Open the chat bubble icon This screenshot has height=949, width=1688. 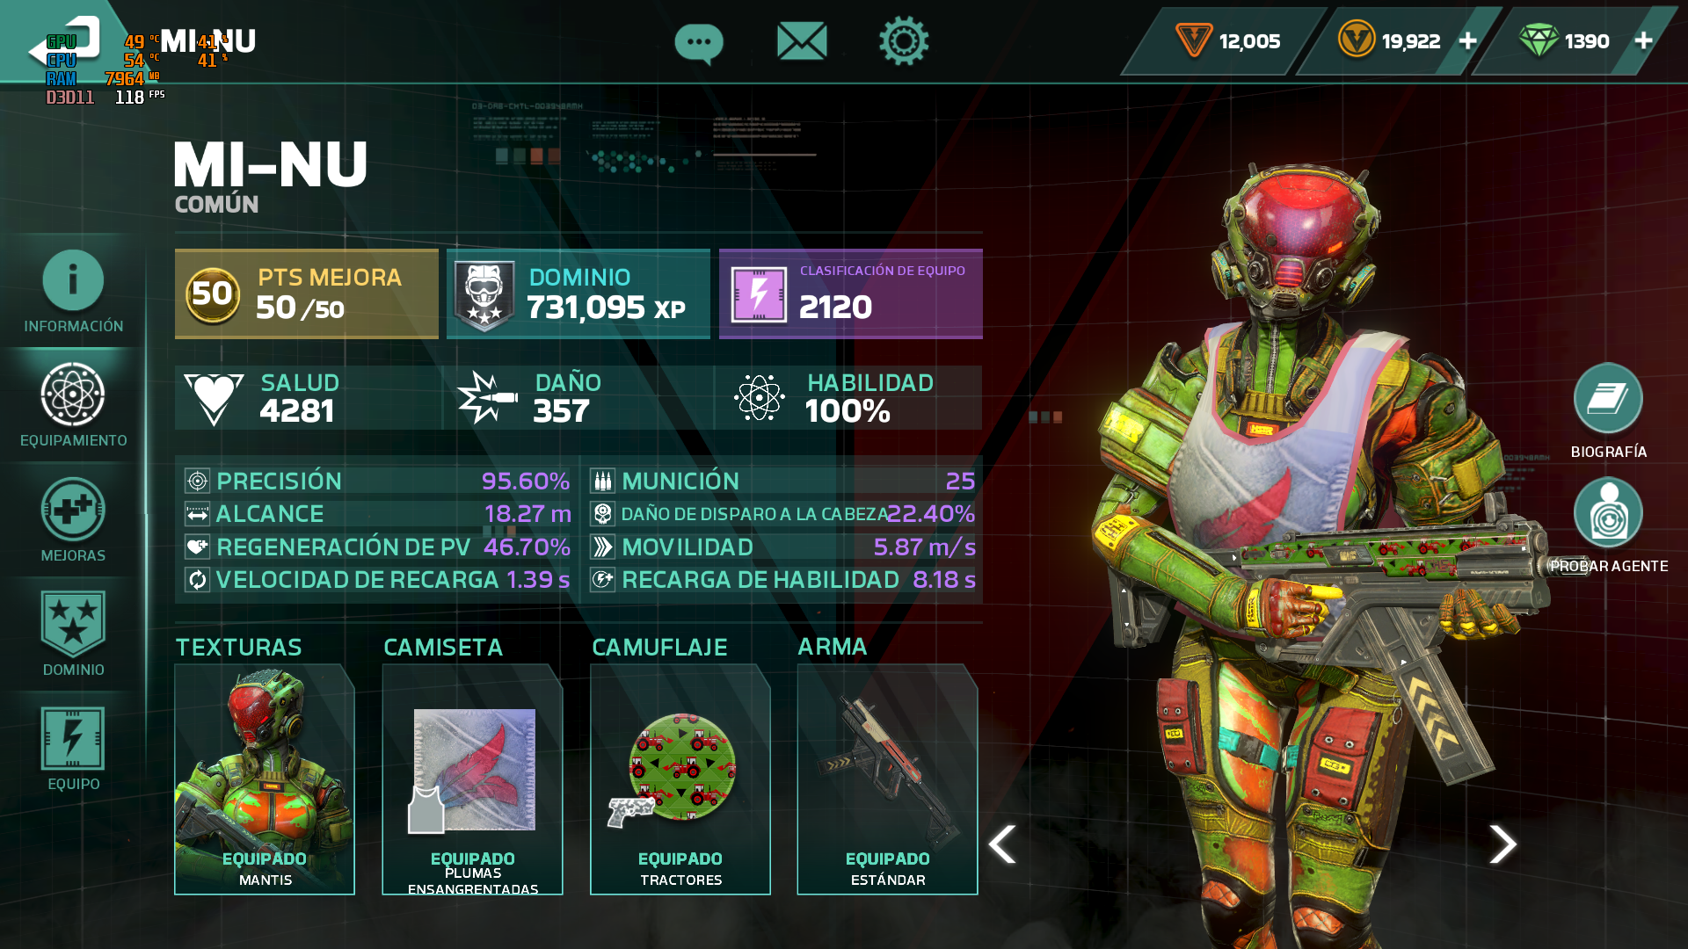(699, 42)
